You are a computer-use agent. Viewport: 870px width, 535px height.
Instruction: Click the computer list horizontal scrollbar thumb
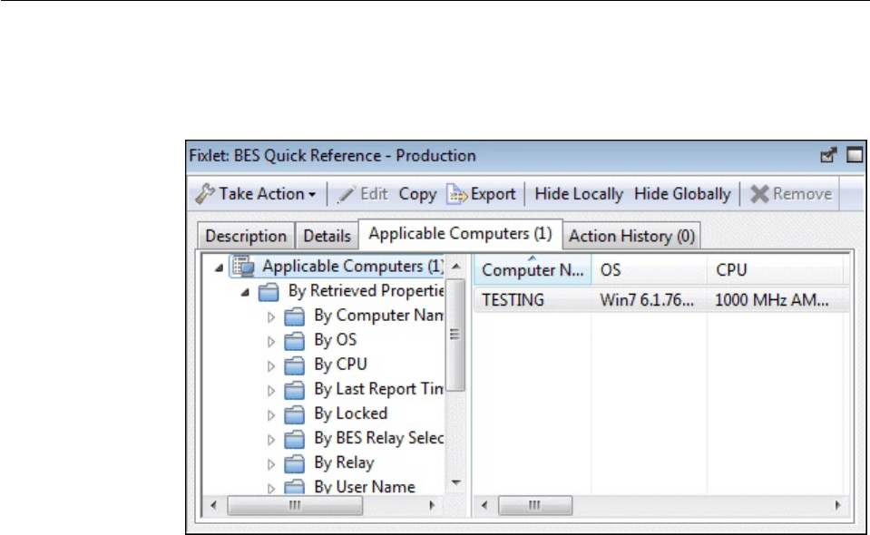point(535,505)
